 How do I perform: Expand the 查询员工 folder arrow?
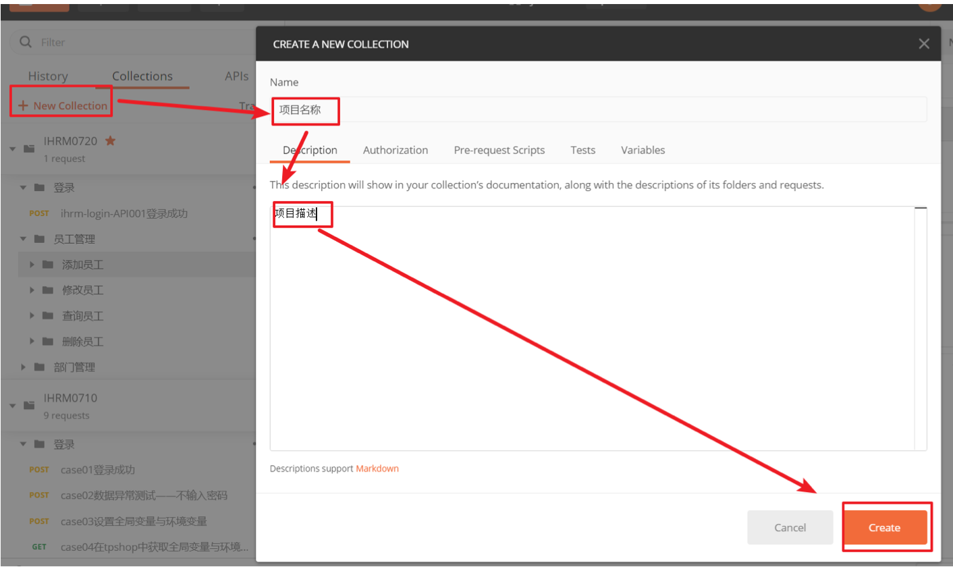[x=32, y=316]
